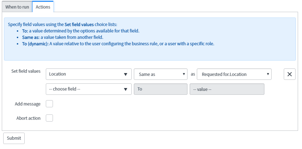Click the Set field values label

click(26, 71)
